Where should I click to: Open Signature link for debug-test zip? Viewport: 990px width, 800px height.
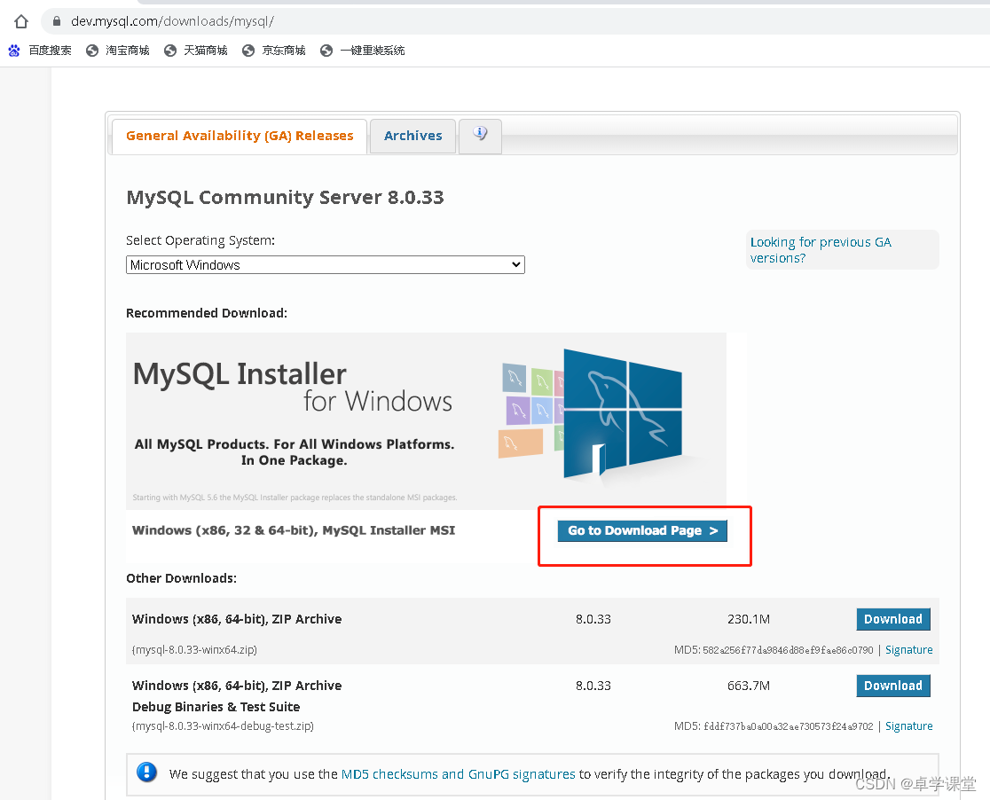click(x=908, y=726)
